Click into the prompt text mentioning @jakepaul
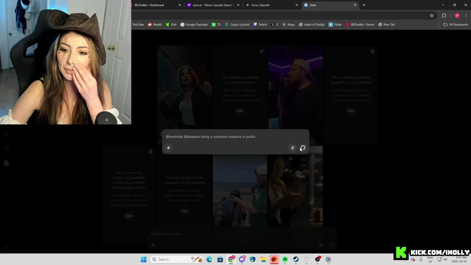This screenshot has width=471, height=265. (x=210, y=137)
